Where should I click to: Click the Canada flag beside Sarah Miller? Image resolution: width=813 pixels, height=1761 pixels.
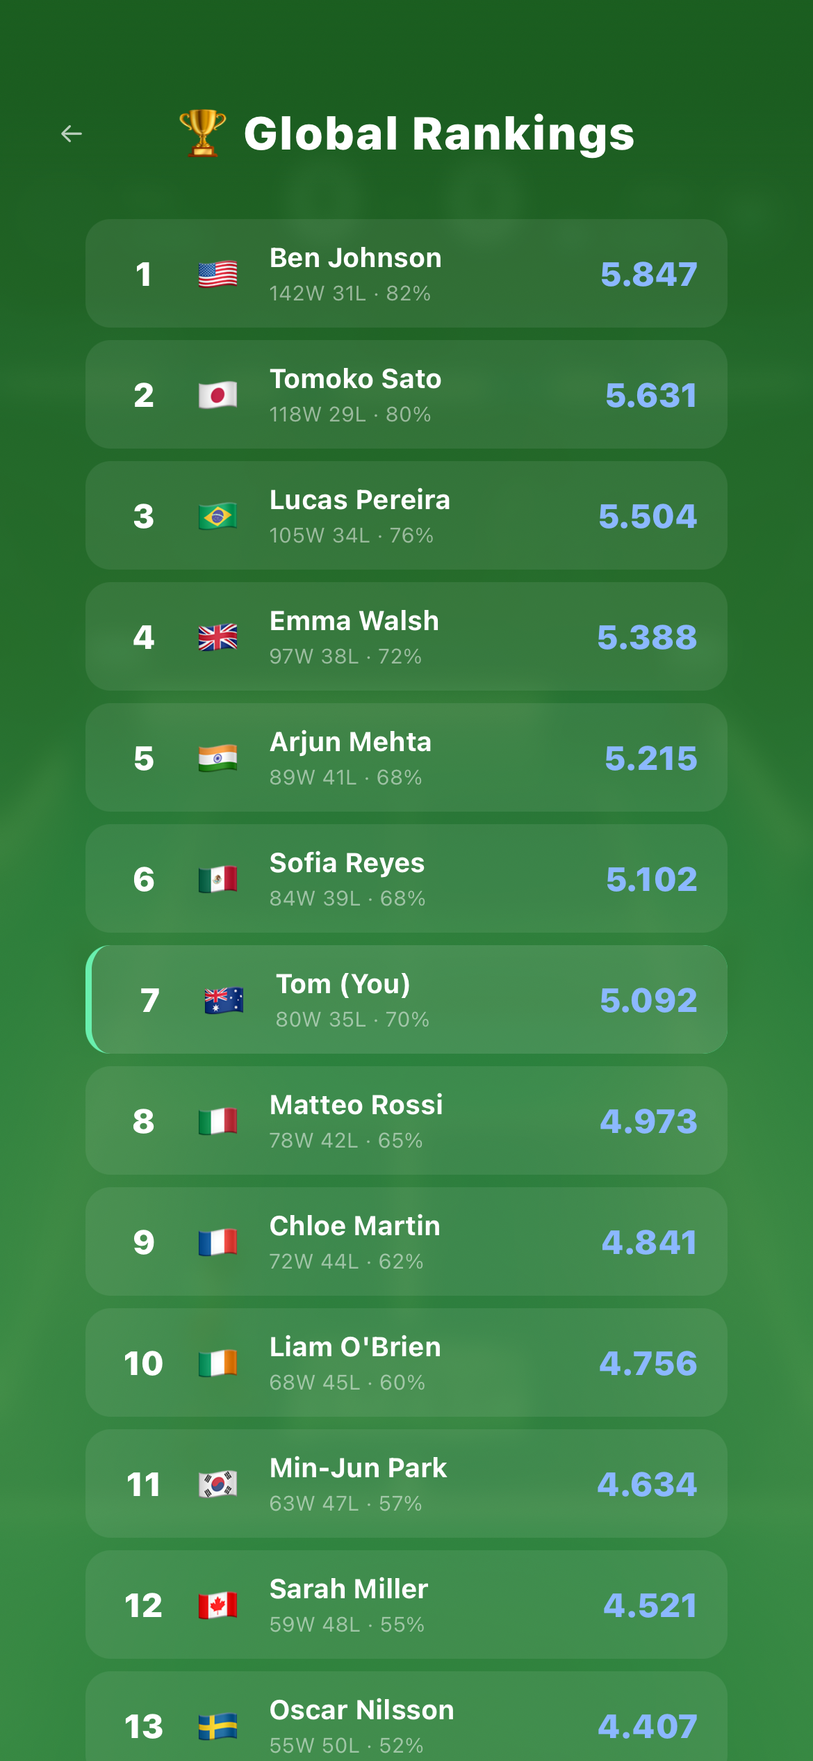pos(217,1605)
